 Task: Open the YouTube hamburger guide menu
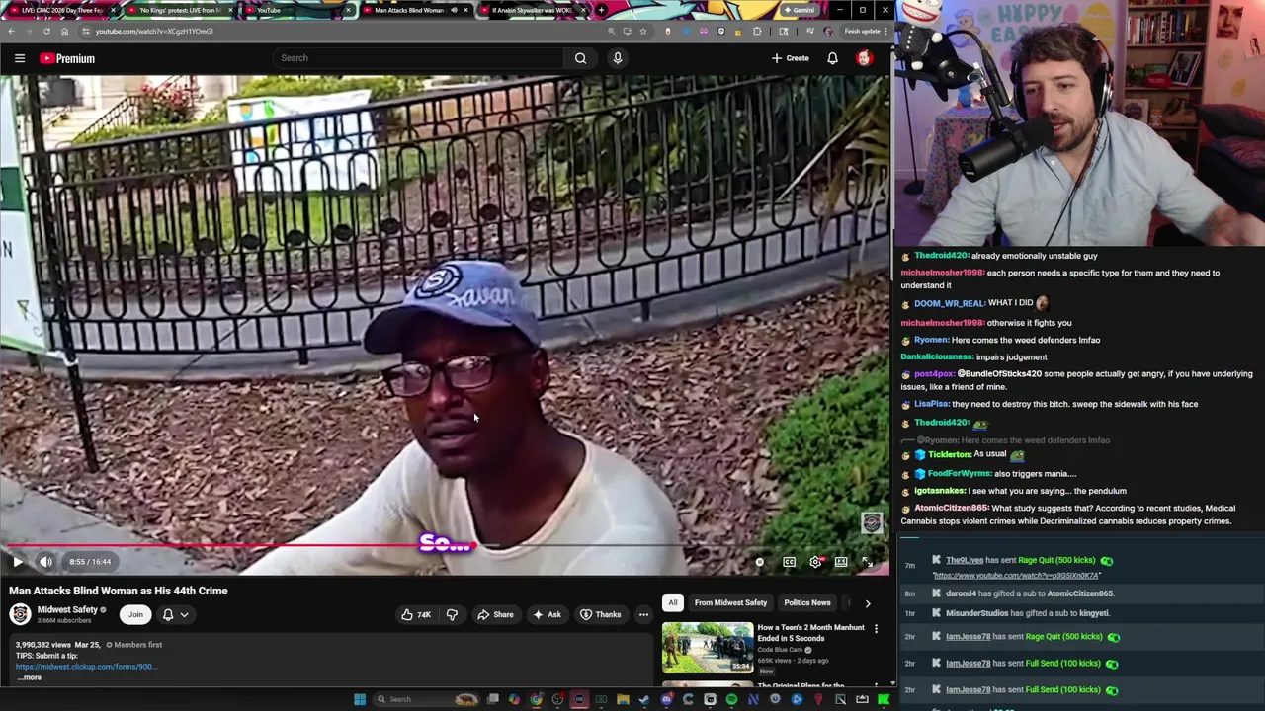pos(20,58)
